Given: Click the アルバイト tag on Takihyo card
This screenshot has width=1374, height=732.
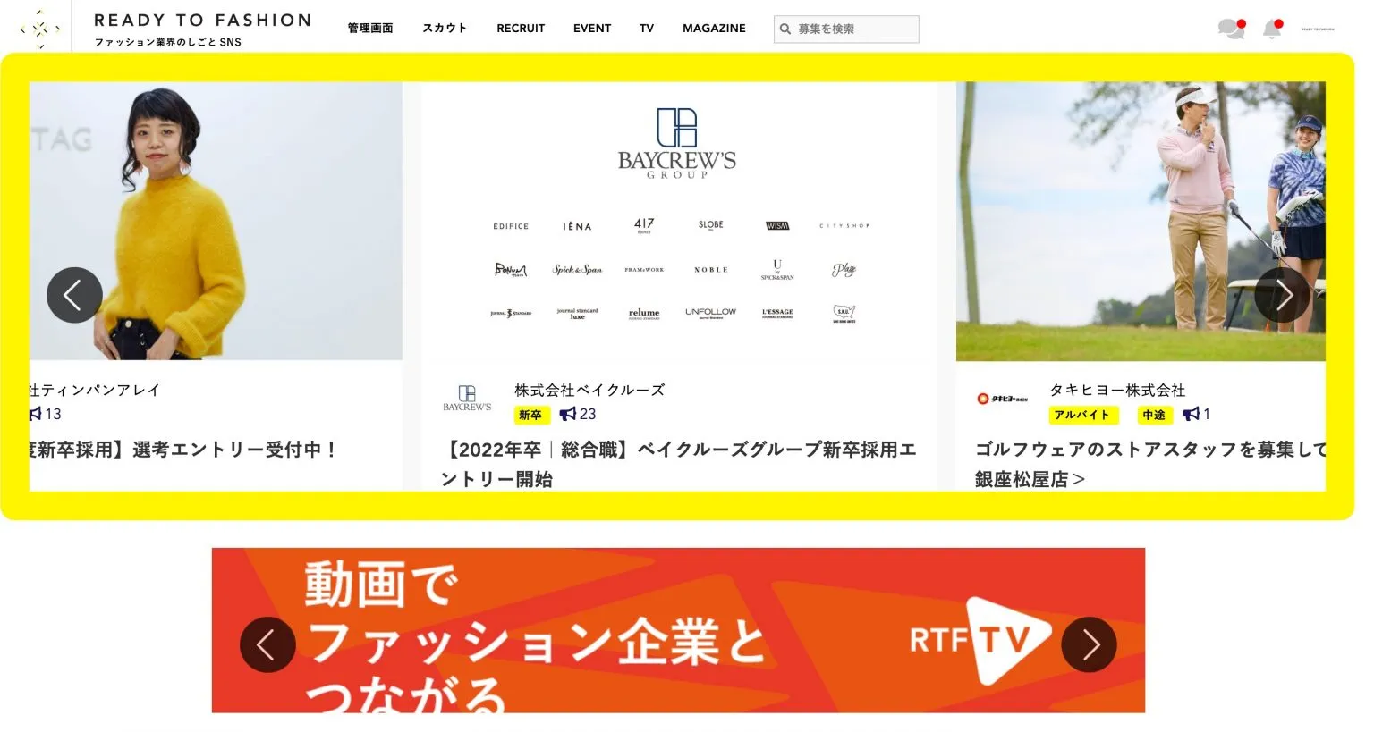Looking at the screenshot, I should pyautogui.click(x=1082, y=415).
